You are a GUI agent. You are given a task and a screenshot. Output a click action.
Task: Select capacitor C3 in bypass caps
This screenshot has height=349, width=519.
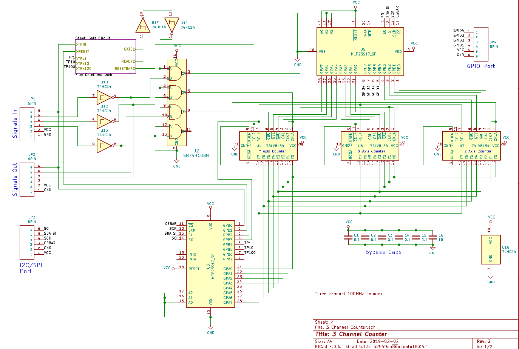pyautogui.click(x=382, y=237)
